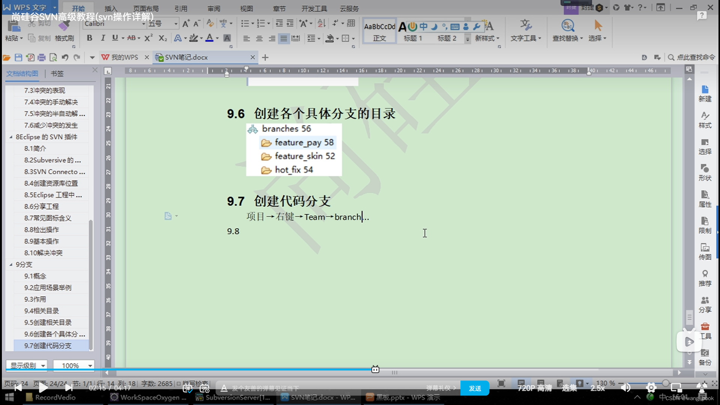The height and width of the screenshot is (405, 720).
Task: Click the save icon in quick access bar
Action: (x=18, y=57)
